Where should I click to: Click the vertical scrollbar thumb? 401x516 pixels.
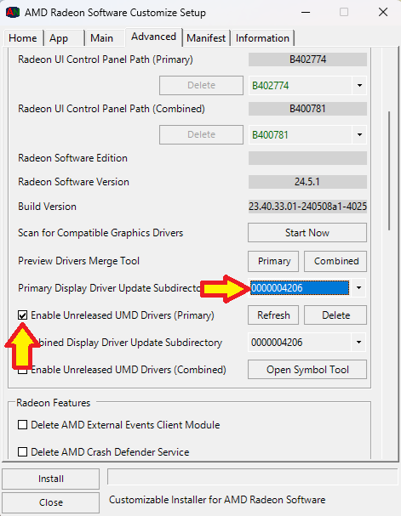pyautogui.click(x=389, y=171)
